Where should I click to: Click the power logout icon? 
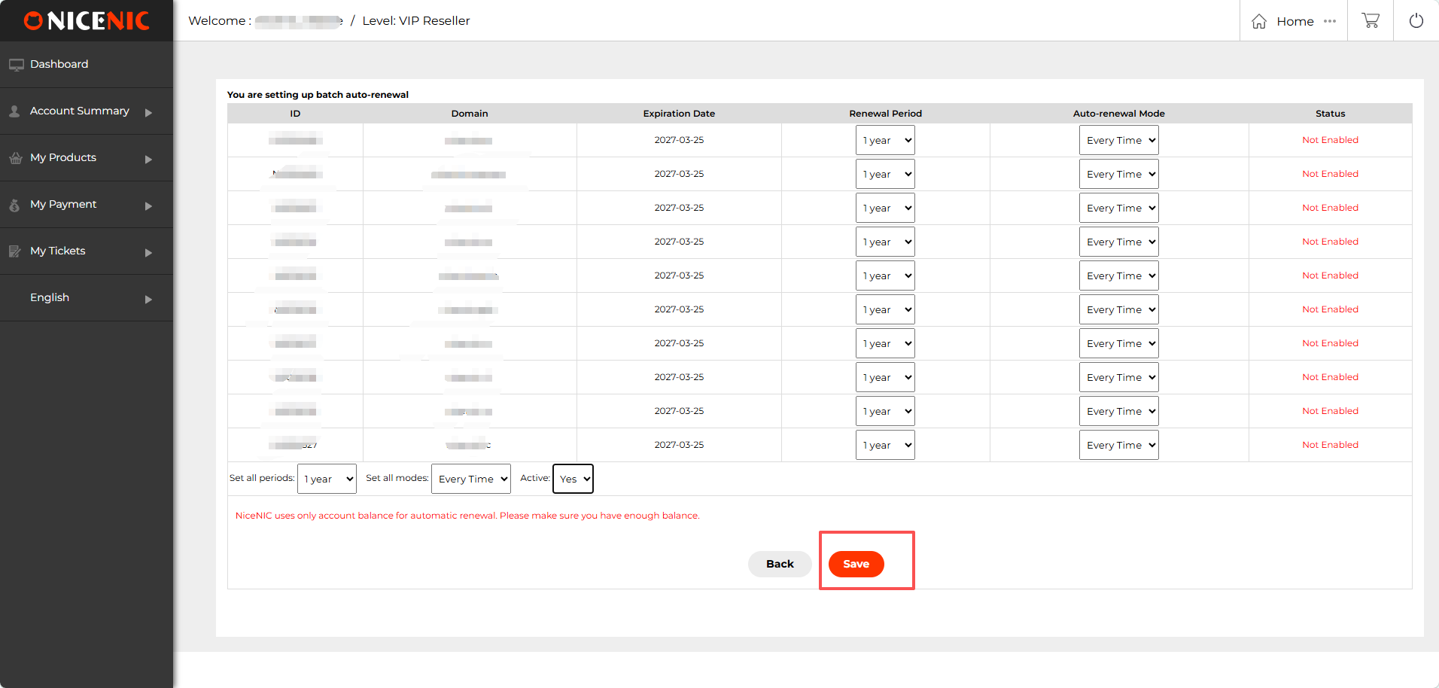[x=1416, y=20]
